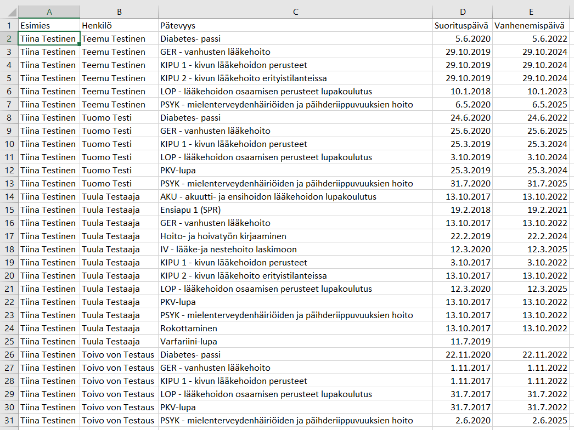Viewport: 574px width, 430px height.
Task: Click expiry date 25.6.2025
Action: click(531, 131)
